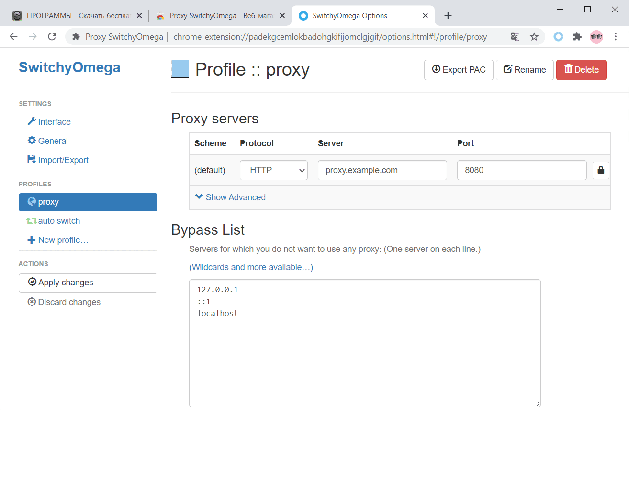This screenshot has width=629, height=479.
Task: Bookmark this page with the star icon
Action: click(534, 37)
